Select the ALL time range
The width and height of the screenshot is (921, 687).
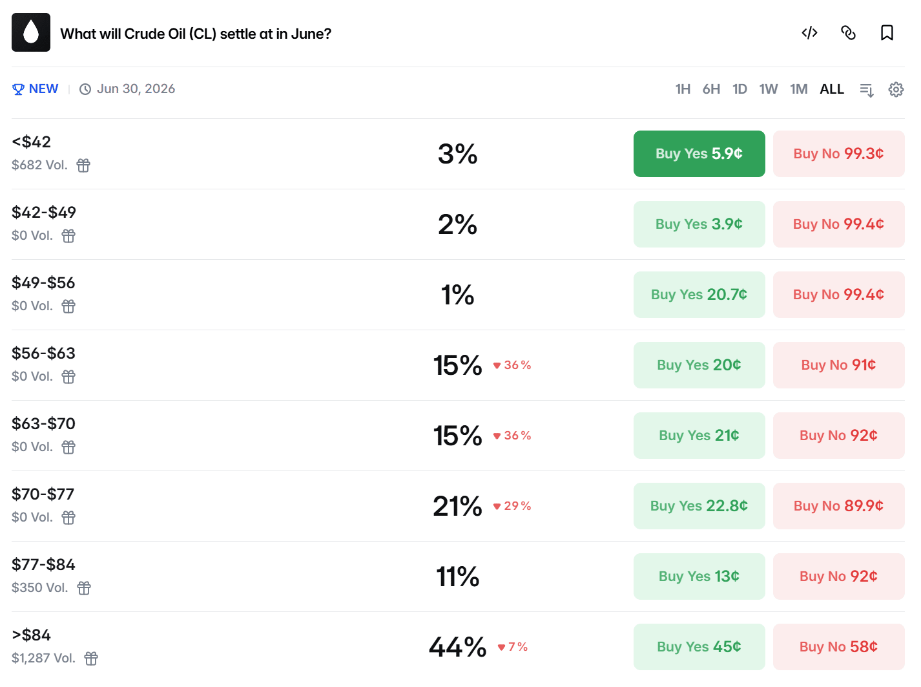point(831,89)
